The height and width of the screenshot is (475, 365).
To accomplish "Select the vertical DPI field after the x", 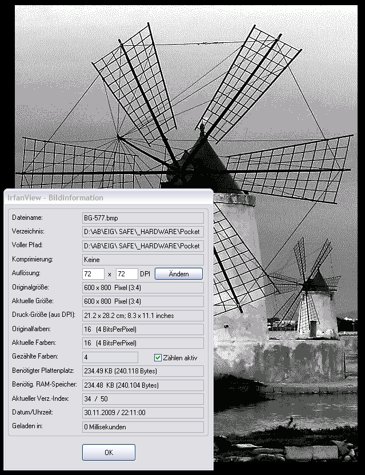I will click(127, 274).
